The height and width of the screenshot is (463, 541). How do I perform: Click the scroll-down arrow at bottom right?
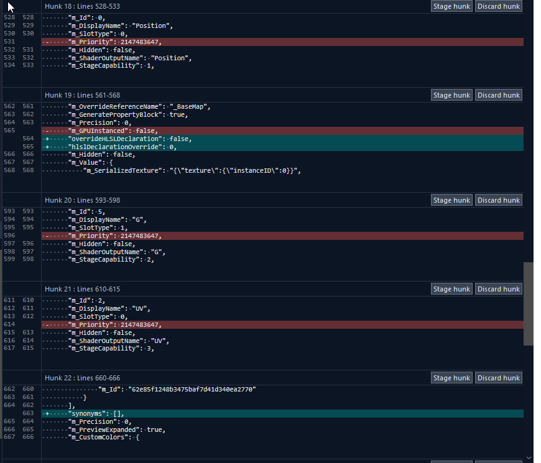pyautogui.click(x=529, y=457)
